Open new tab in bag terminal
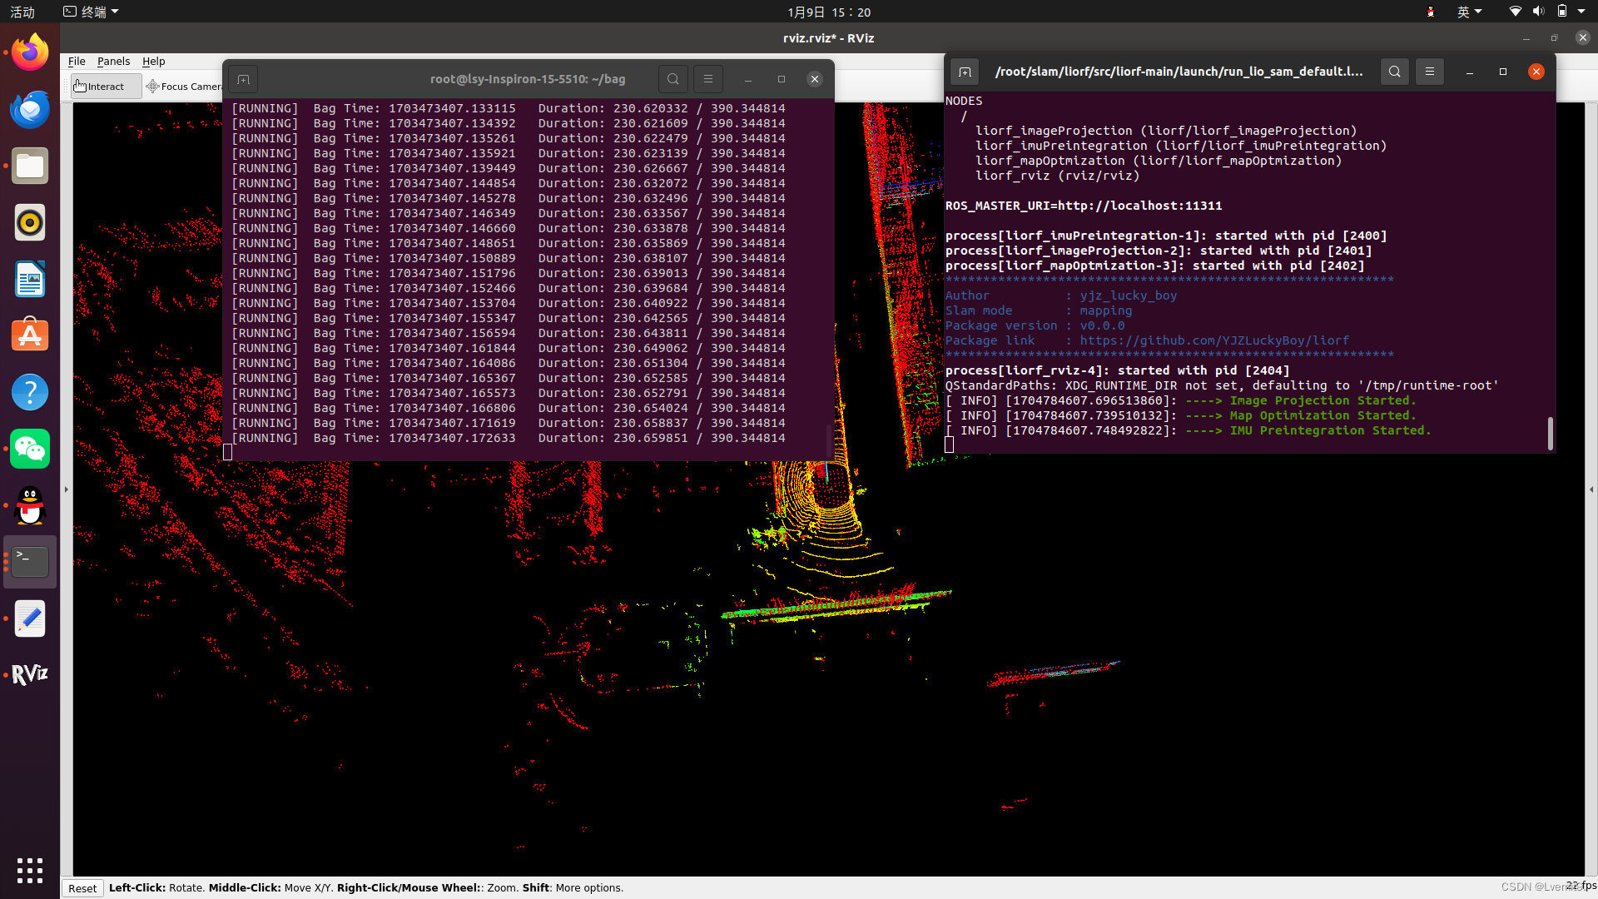Viewport: 1598px width, 899px height. (243, 79)
